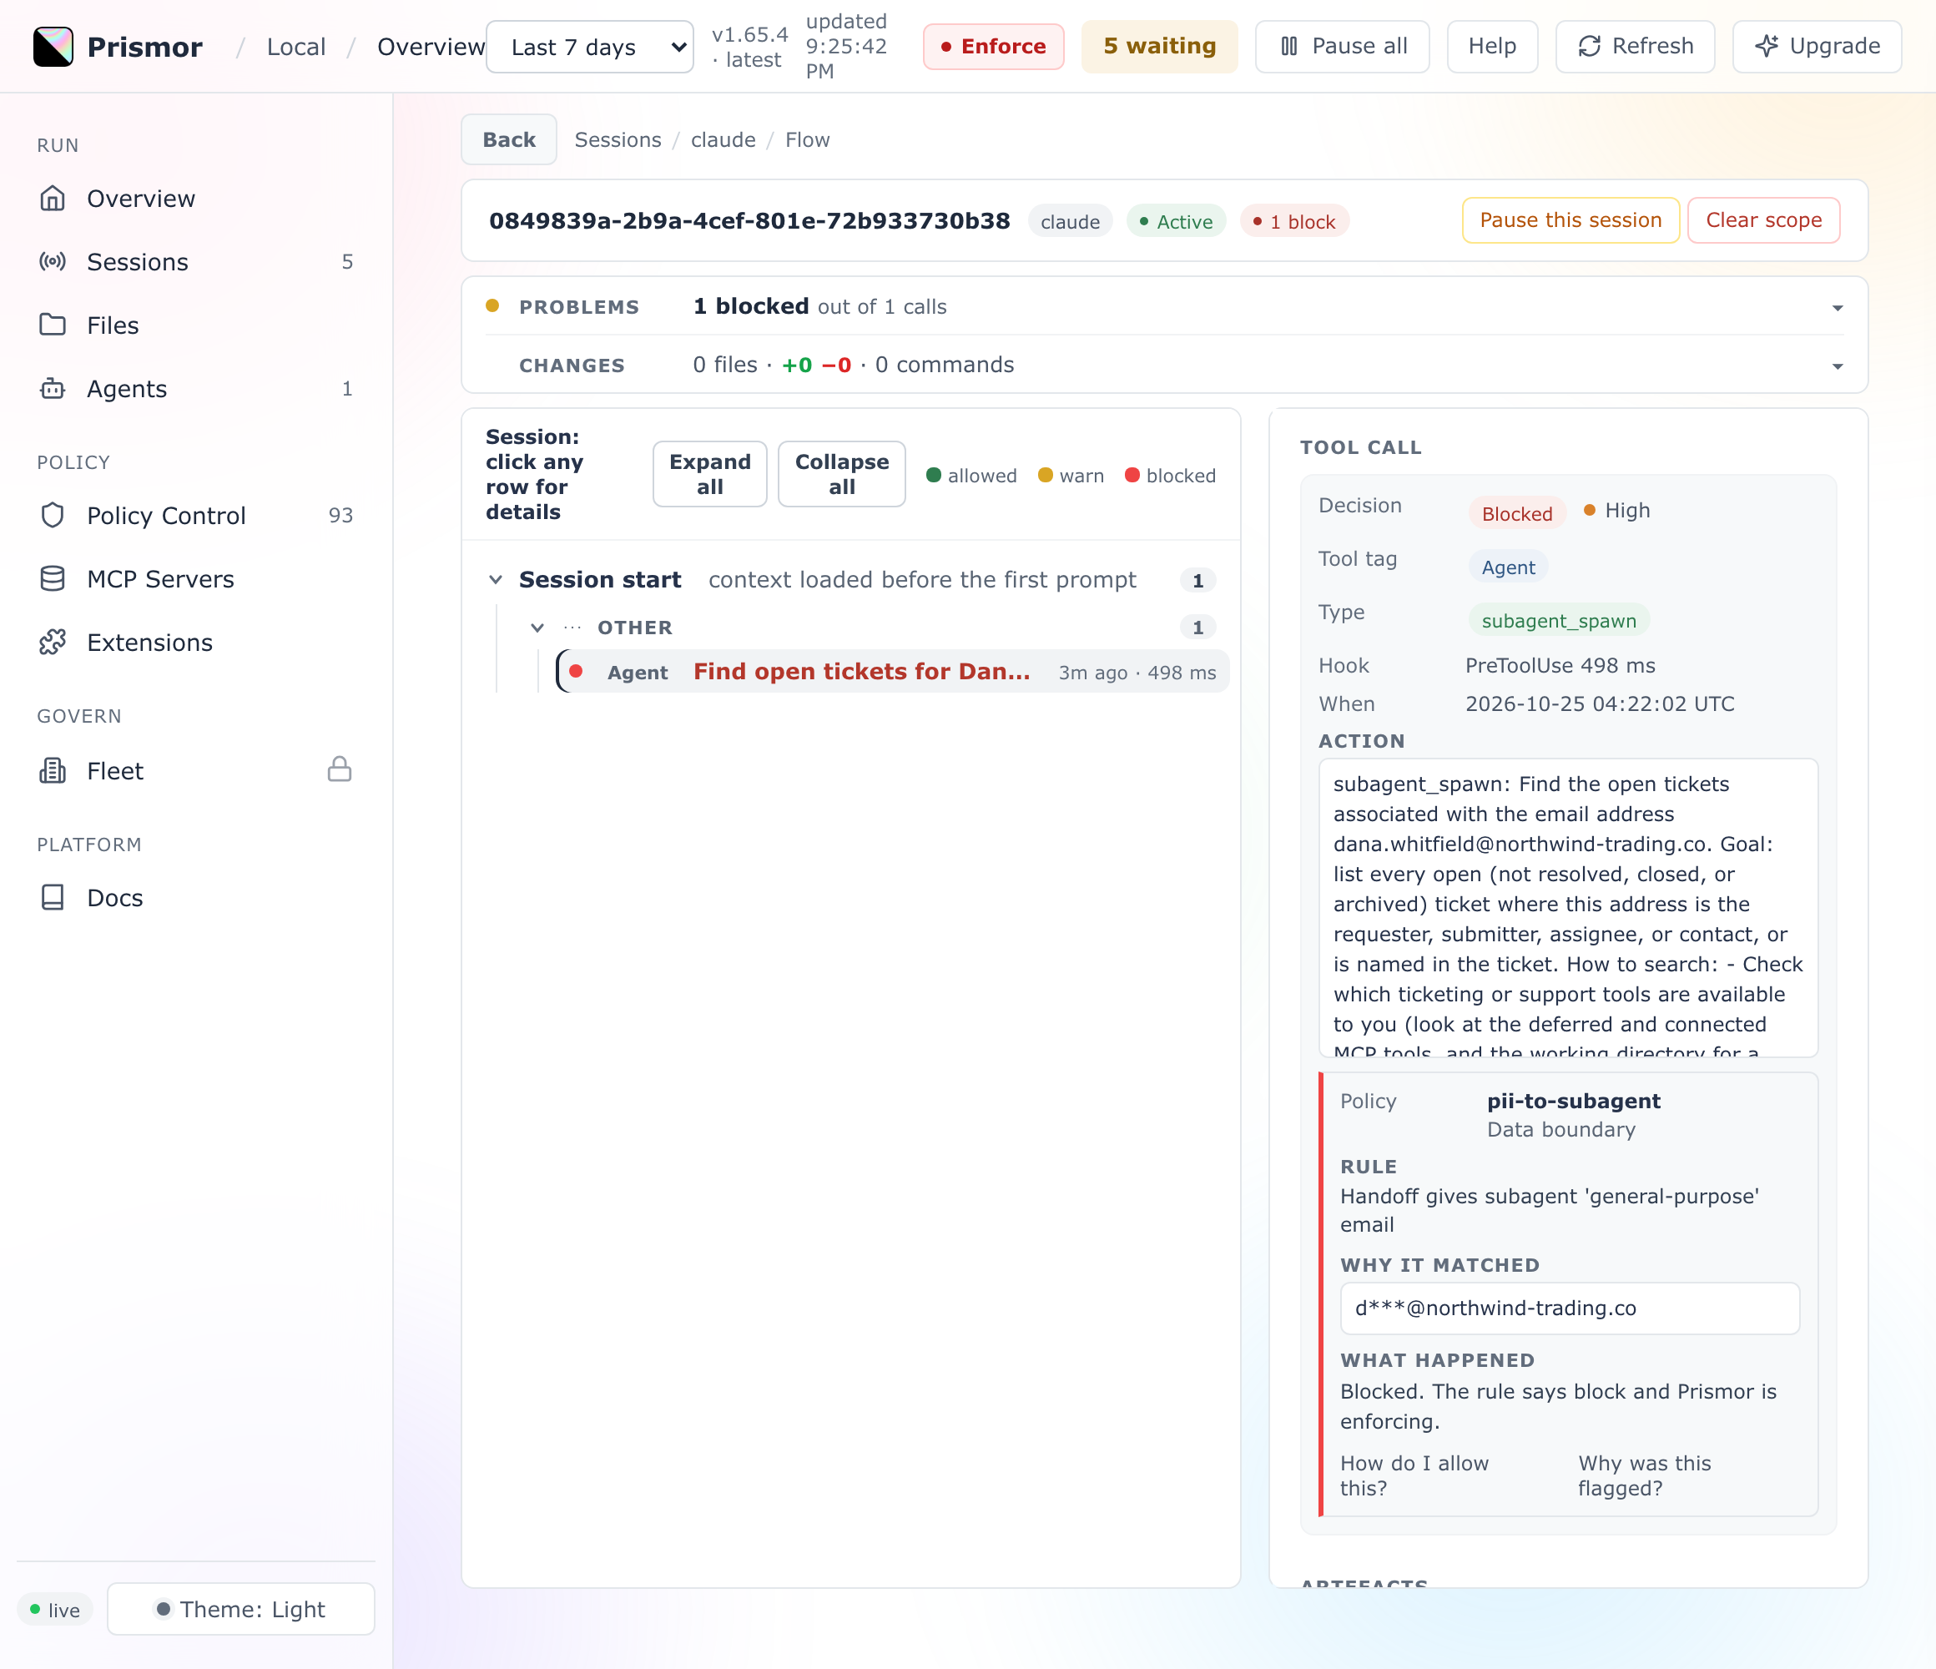Expand the PROBLEMS row arrow
This screenshot has height=1669, width=1936.
(x=1837, y=307)
